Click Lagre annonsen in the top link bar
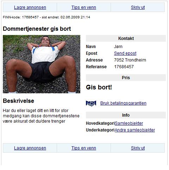 click(30, 7)
